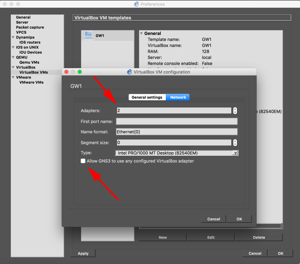Select IOS routers in the sidebar
The image size is (300, 264).
click(30, 42)
